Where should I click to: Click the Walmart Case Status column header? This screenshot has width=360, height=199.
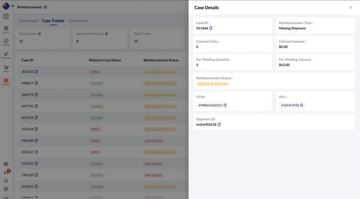[105, 60]
